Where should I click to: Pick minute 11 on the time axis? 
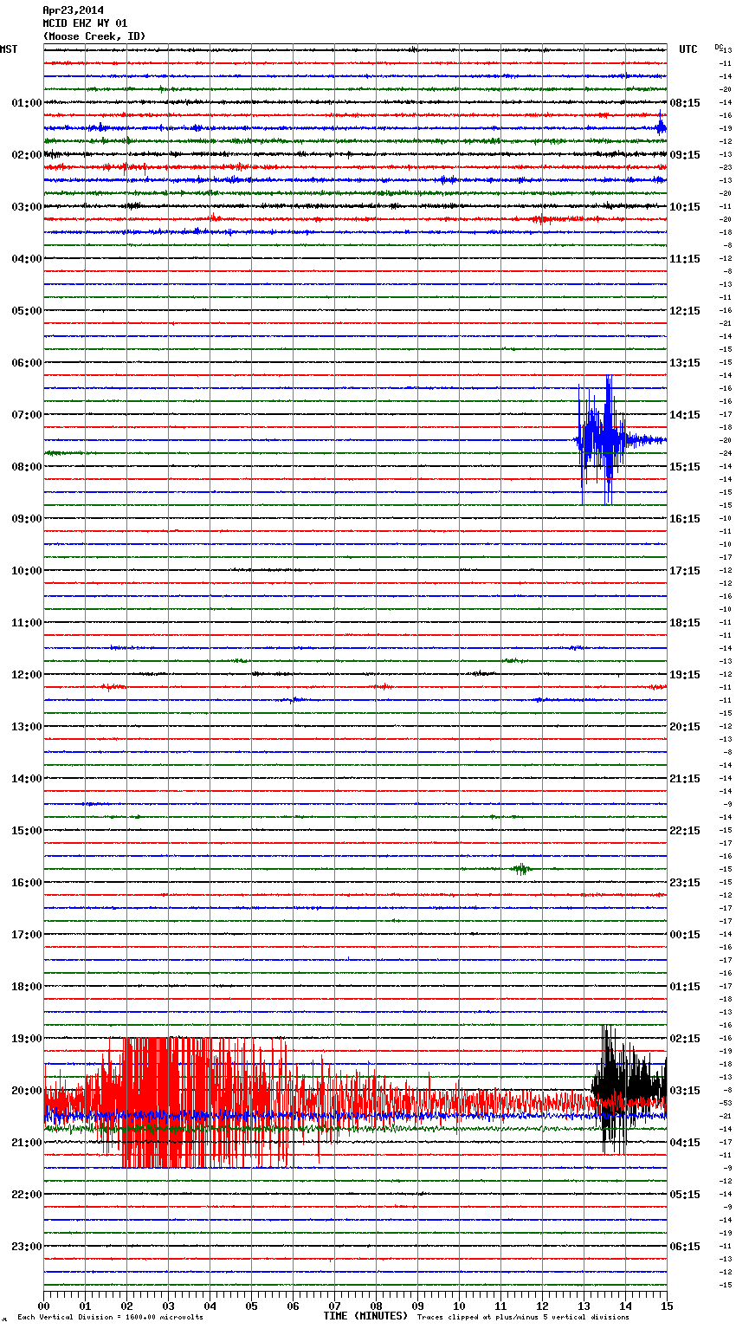(x=500, y=1305)
